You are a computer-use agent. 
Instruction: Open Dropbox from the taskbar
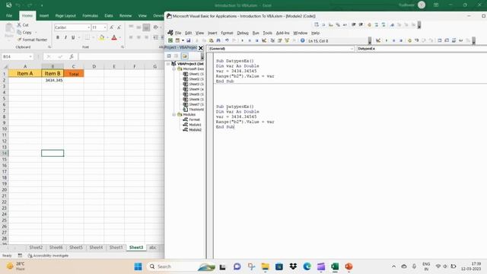[x=293, y=266]
